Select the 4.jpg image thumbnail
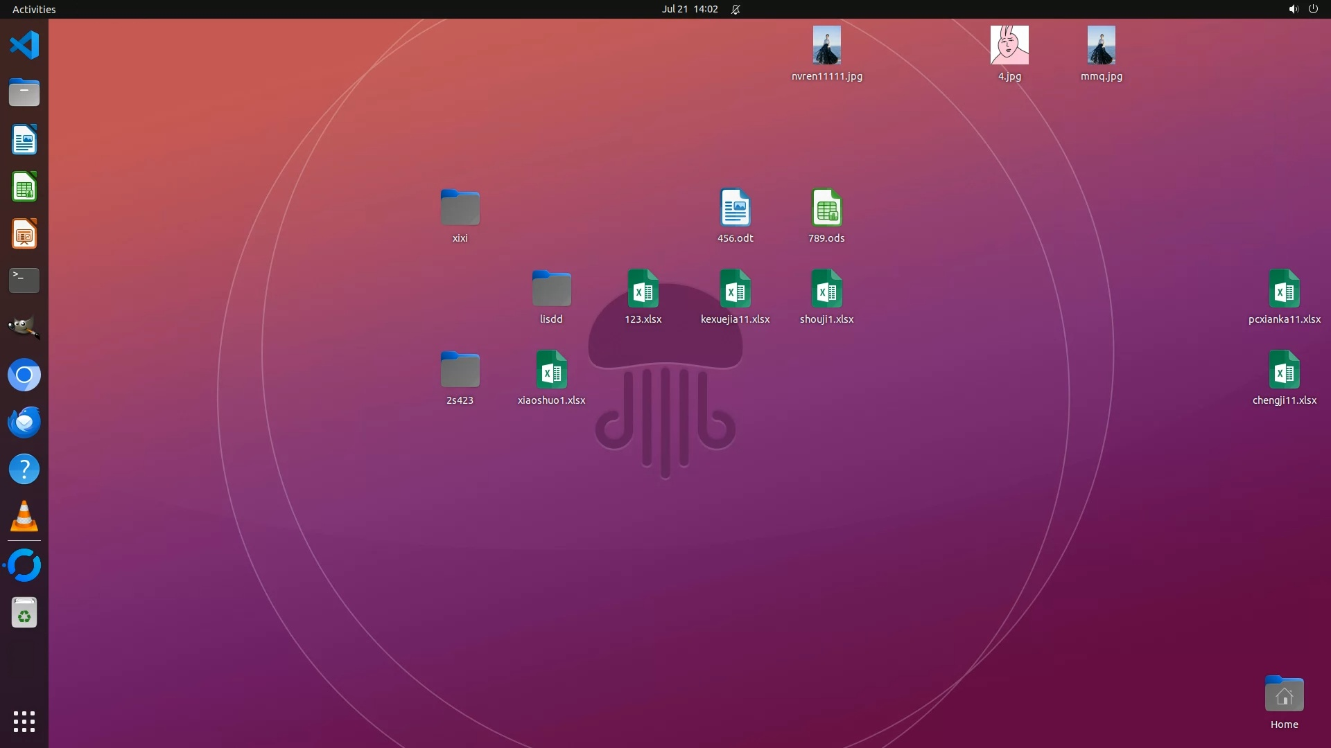This screenshot has width=1331, height=748. click(1009, 46)
